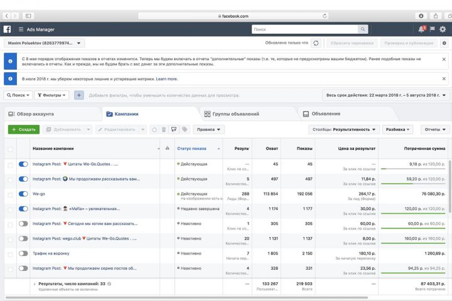Click the tag label icon
The width and height of the screenshot is (452, 301).
185,130
